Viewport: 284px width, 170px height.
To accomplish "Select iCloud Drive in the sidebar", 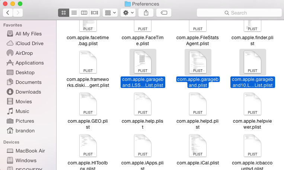I will tap(29, 43).
